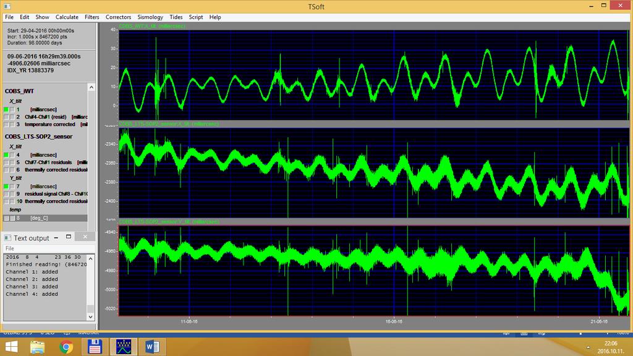Viewport: 633px width, 356px height.
Task: Click the Y_tilt subgroup label
Action: [x=15, y=178]
